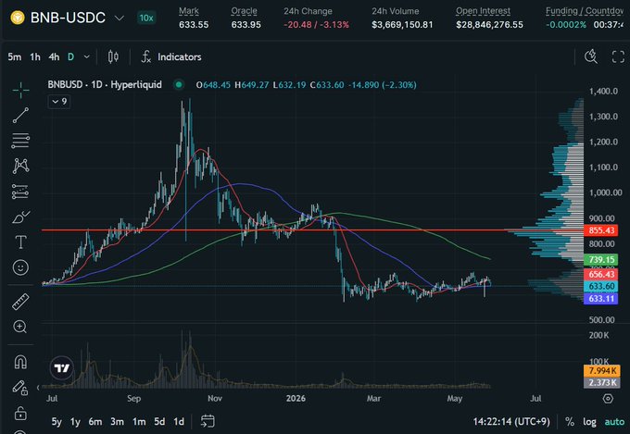Screen dimensions: 630x434
Task: Click the Oracle price label
Action: coord(244,11)
